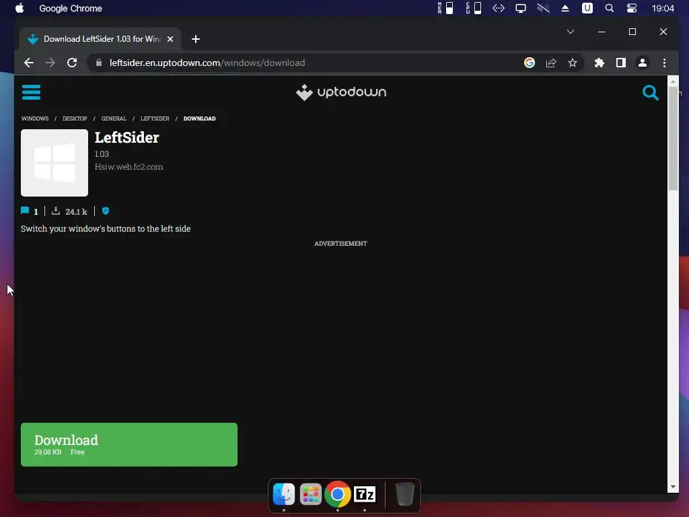
Task: Open the Chrome three-dot menu
Action: pyautogui.click(x=664, y=63)
